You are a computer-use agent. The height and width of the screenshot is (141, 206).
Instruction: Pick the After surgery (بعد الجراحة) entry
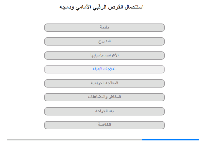click(104, 111)
